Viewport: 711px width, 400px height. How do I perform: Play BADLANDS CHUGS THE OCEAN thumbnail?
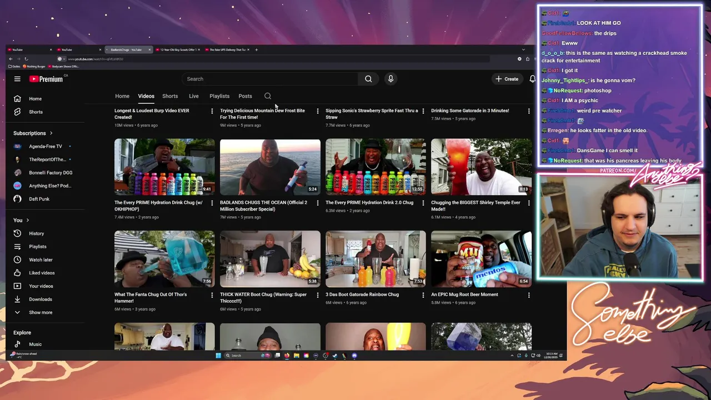point(270,167)
